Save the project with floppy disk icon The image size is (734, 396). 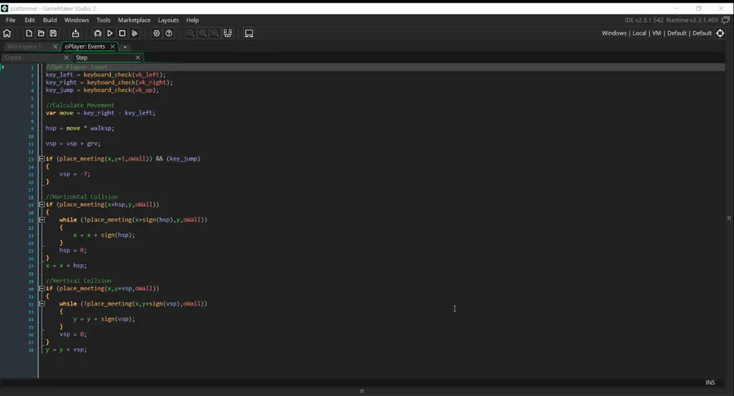[53, 33]
